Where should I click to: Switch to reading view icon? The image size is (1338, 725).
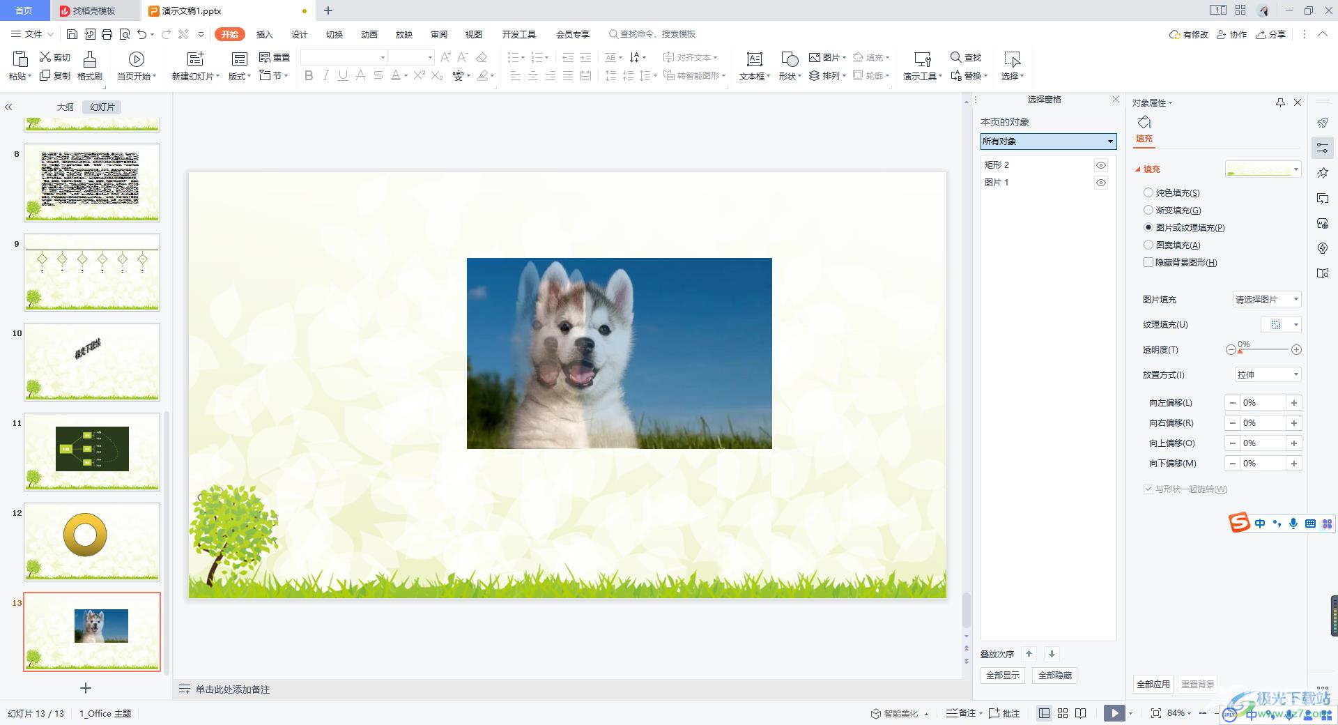tap(1081, 713)
